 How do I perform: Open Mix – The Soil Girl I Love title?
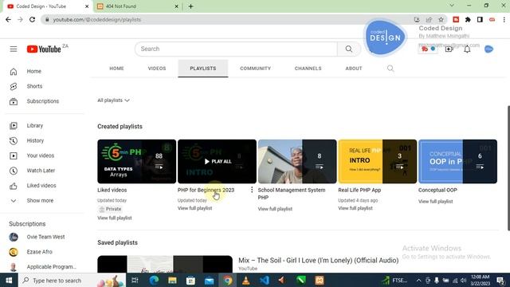coord(319,261)
